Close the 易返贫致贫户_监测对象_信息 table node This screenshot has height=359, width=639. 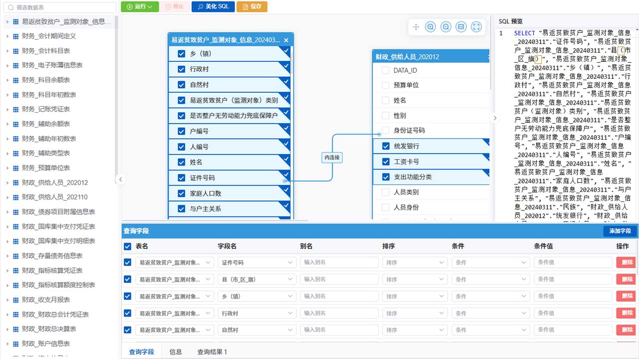click(286, 40)
